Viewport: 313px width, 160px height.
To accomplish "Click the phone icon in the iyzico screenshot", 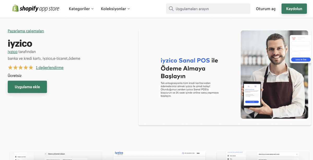I will (x=183, y=153).
